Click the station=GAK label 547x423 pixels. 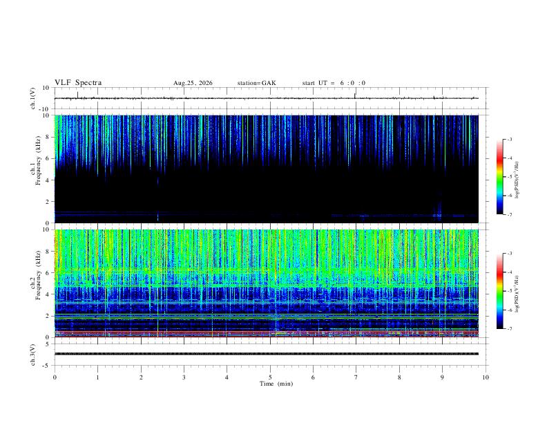pos(256,83)
